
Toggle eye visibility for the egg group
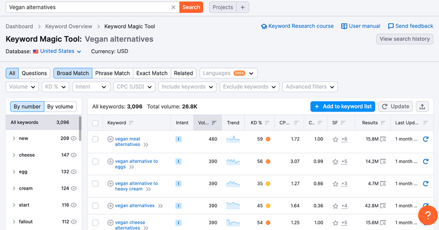click(x=74, y=172)
